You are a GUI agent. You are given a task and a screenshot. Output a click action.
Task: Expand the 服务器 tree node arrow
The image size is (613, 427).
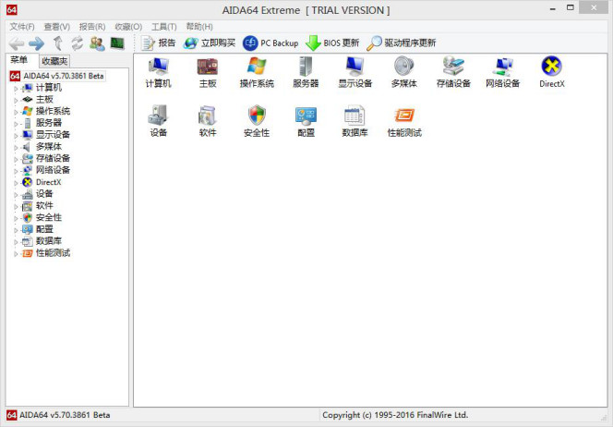(x=16, y=124)
